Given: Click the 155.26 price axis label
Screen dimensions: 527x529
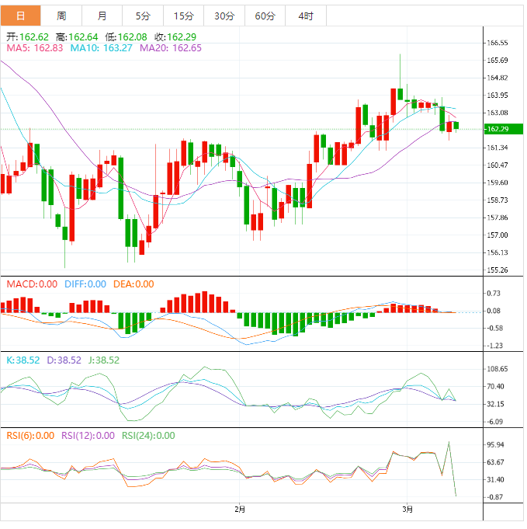Looking at the screenshot, I should [x=498, y=270].
